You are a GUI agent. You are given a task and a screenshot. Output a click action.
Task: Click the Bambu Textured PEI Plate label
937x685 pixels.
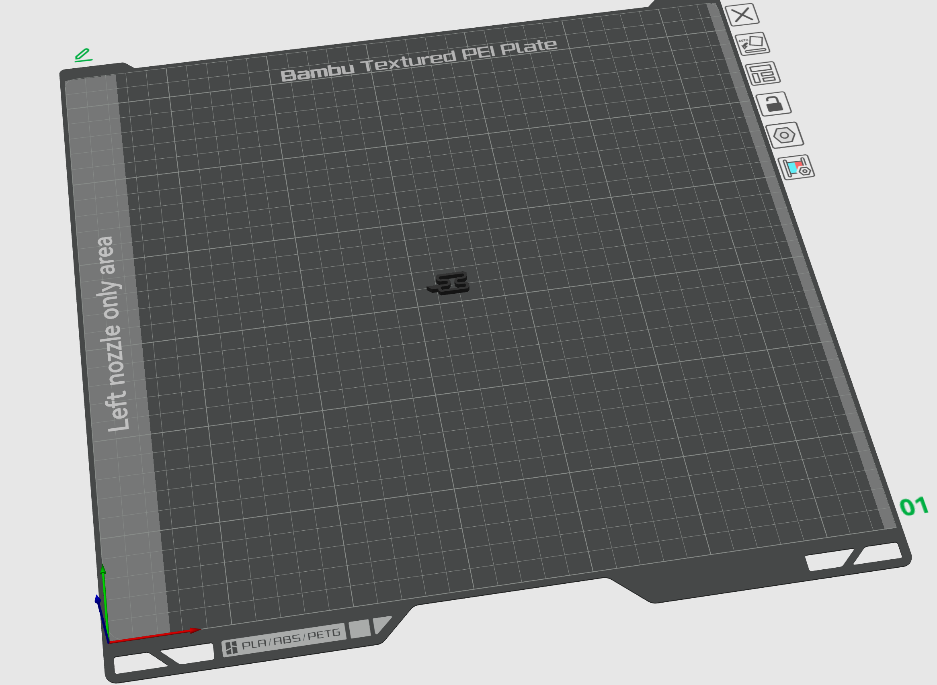[419, 61]
